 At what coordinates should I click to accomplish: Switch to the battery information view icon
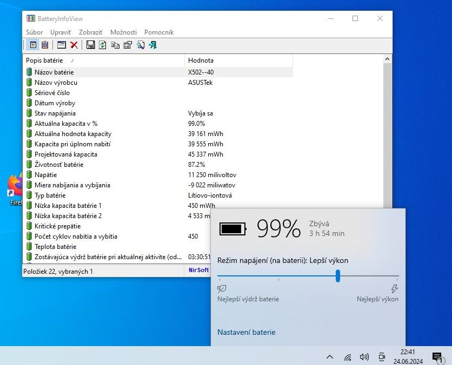coord(33,45)
